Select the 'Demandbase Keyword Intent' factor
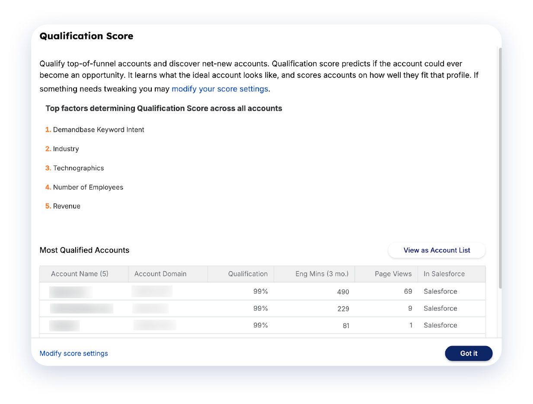This screenshot has width=533, height=404. coord(99,130)
